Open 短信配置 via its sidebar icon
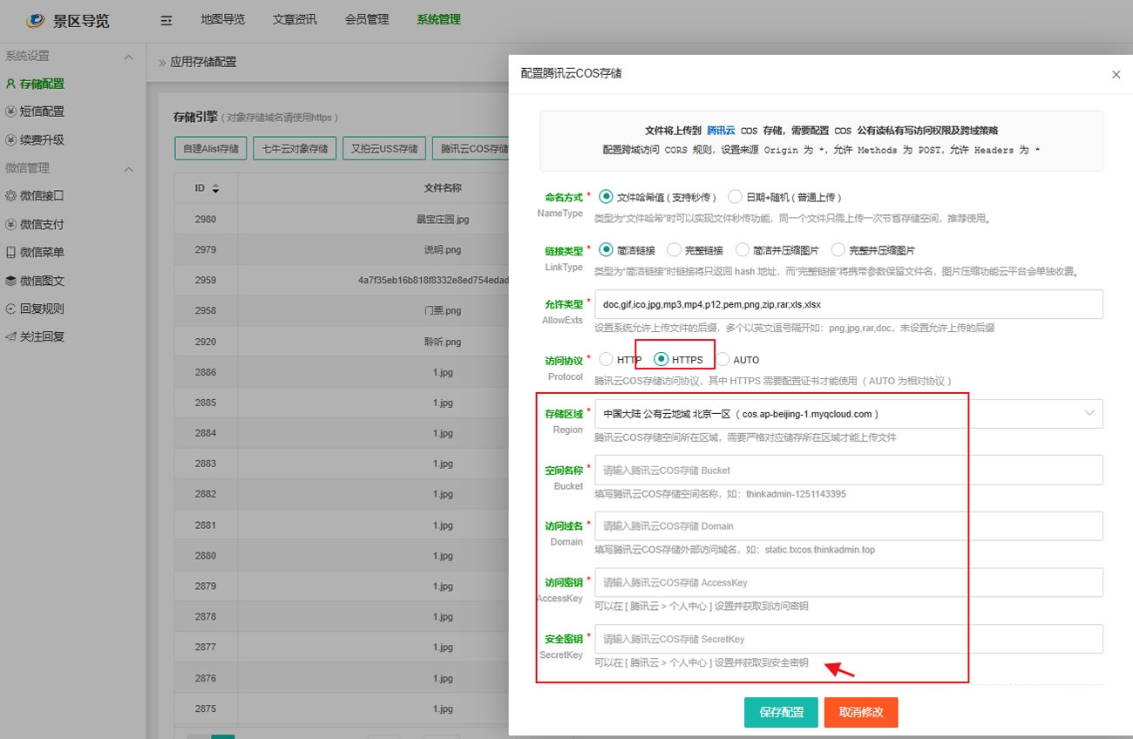Image resolution: width=1133 pixels, height=739 pixels. click(x=10, y=112)
